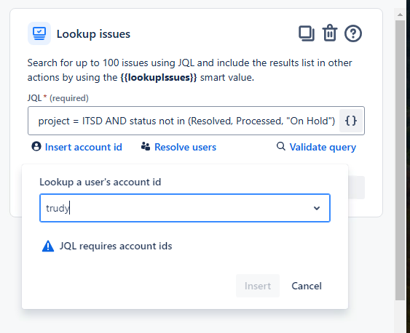Focus the user search field containing trudy
This screenshot has height=333, width=410.
pos(185,208)
